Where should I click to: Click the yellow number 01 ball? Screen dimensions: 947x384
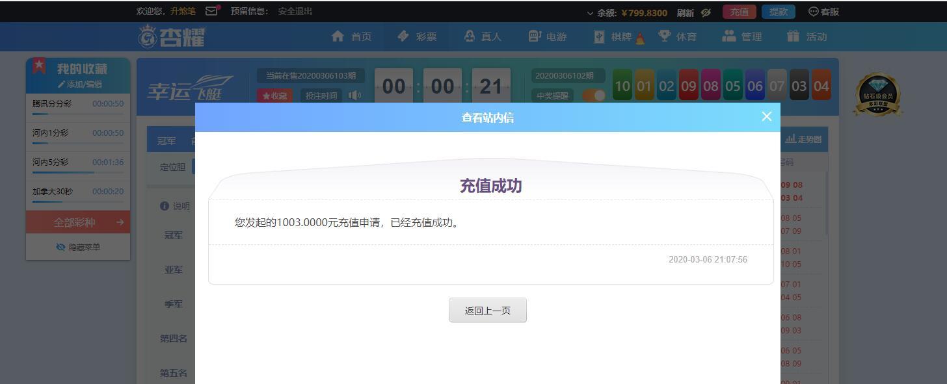644,85
